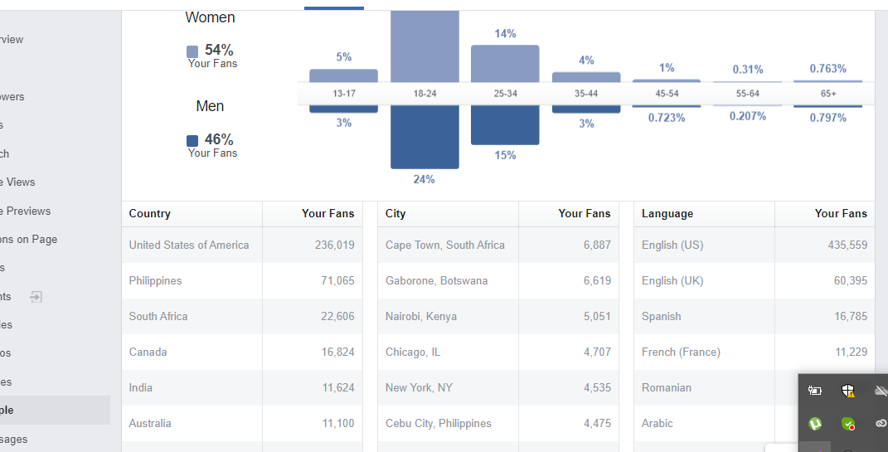This screenshot has width=888, height=452.
Task: Click the 25-34 age group label
Action: pos(505,94)
